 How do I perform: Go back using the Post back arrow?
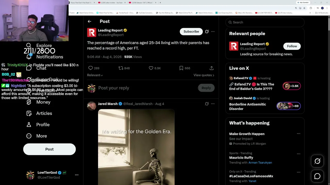(89, 21)
